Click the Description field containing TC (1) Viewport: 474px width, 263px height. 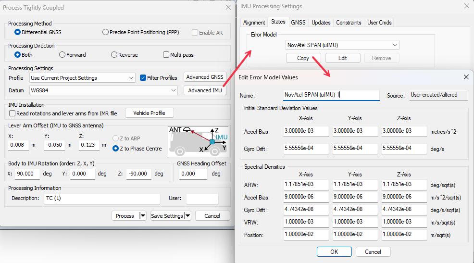102,198
